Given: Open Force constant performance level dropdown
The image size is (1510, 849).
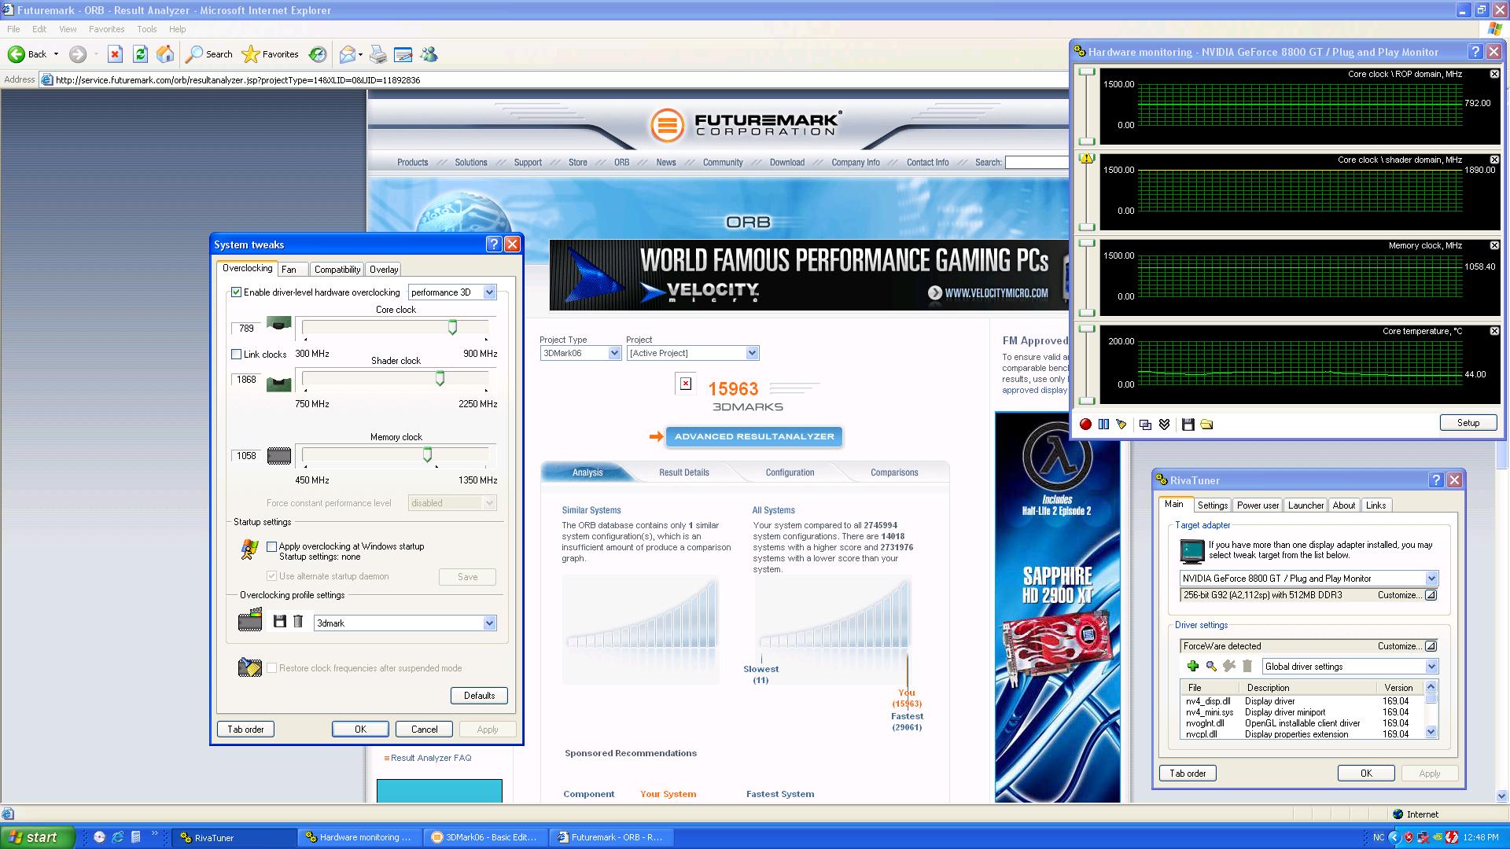Looking at the screenshot, I should [489, 503].
